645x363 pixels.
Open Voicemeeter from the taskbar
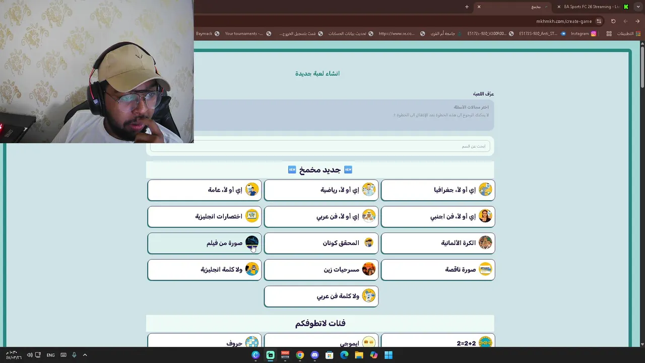point(285,355)
